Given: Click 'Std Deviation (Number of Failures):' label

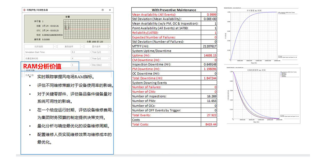Looking at the screenshot, I should tap(158, 42).
